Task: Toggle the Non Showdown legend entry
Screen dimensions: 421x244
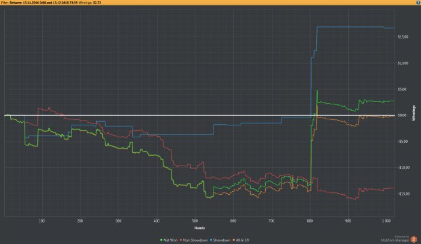Action: point(194,240)
